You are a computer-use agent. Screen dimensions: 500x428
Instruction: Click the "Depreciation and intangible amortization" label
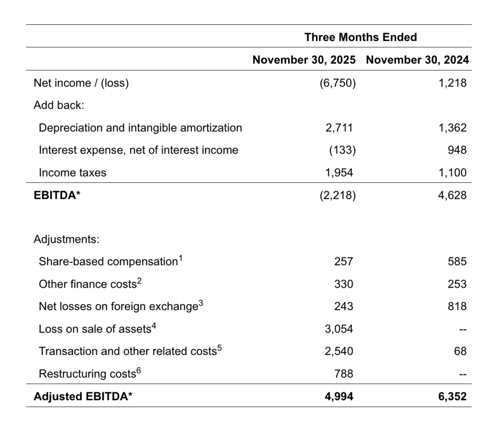pos(140,128)
